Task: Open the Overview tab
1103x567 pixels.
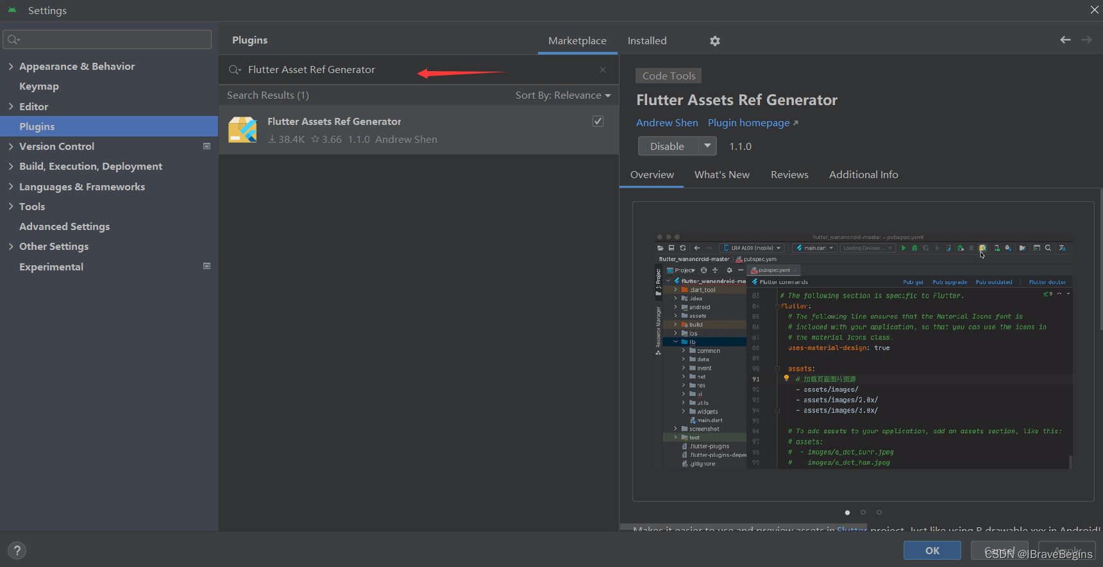Action: pyautogui.click(x=652, y=174)
